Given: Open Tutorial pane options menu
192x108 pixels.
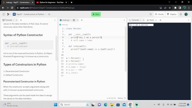Looking at the screenshot, I should click(55, 20).
